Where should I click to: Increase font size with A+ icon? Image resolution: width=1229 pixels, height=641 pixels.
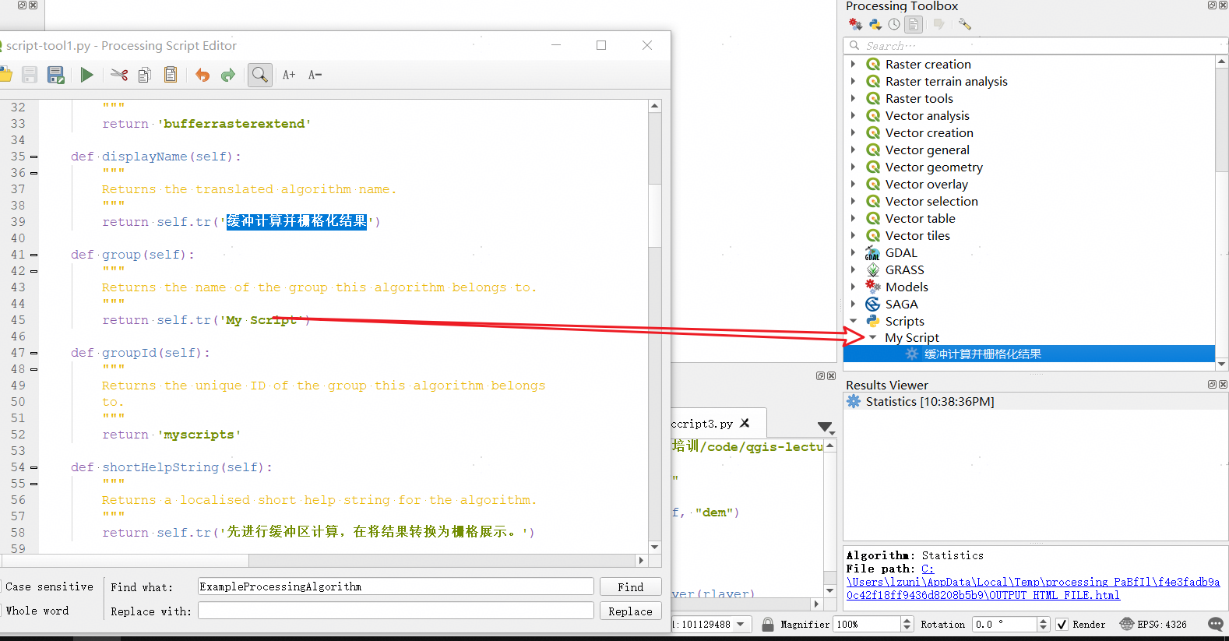pos(289,75)
